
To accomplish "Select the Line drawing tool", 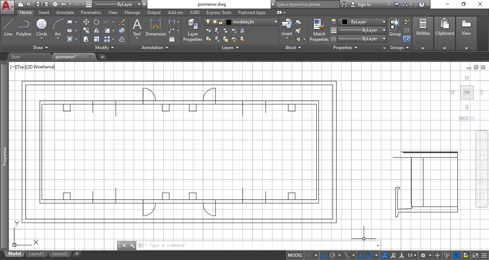I will click(x=8, y=28).
